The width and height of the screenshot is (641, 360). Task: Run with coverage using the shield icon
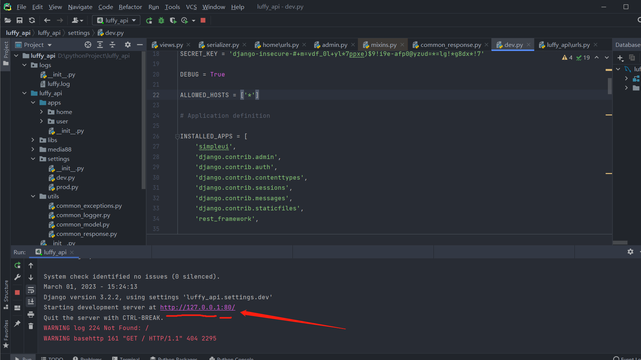pyautogui.click(x=173, y=20)
